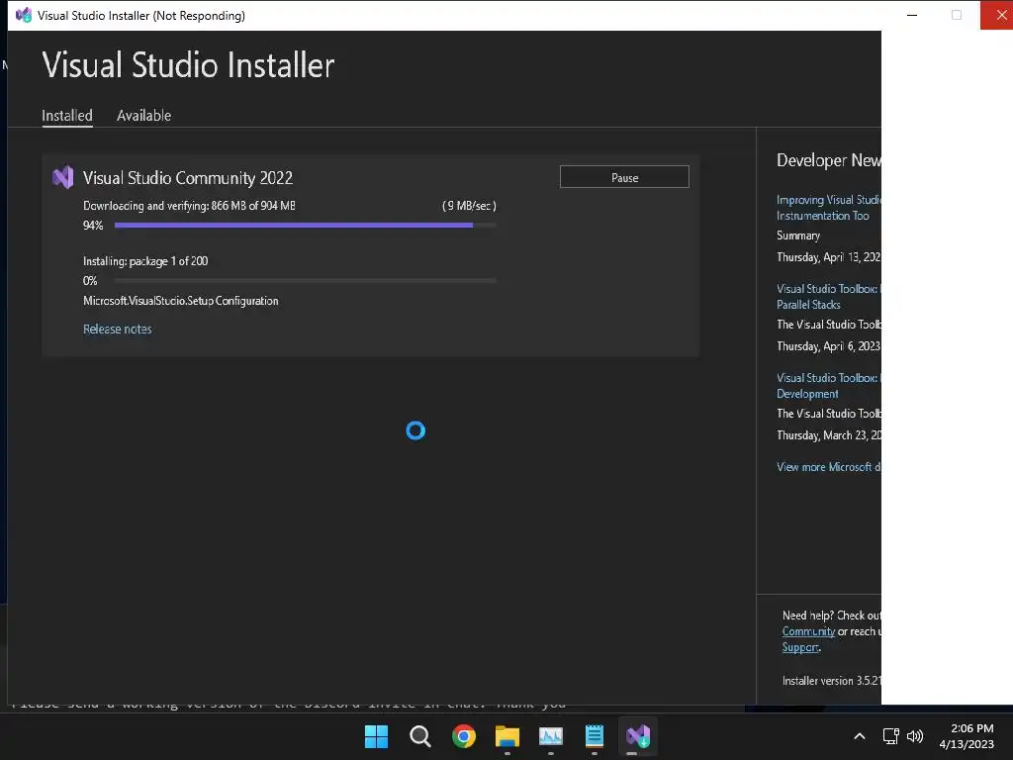Open the Community help link
The image size is (1013, 760).
tap(808, 631)
